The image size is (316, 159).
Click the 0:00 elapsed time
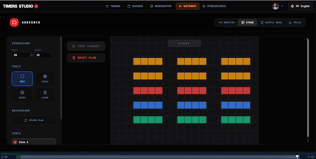(4, 157)
